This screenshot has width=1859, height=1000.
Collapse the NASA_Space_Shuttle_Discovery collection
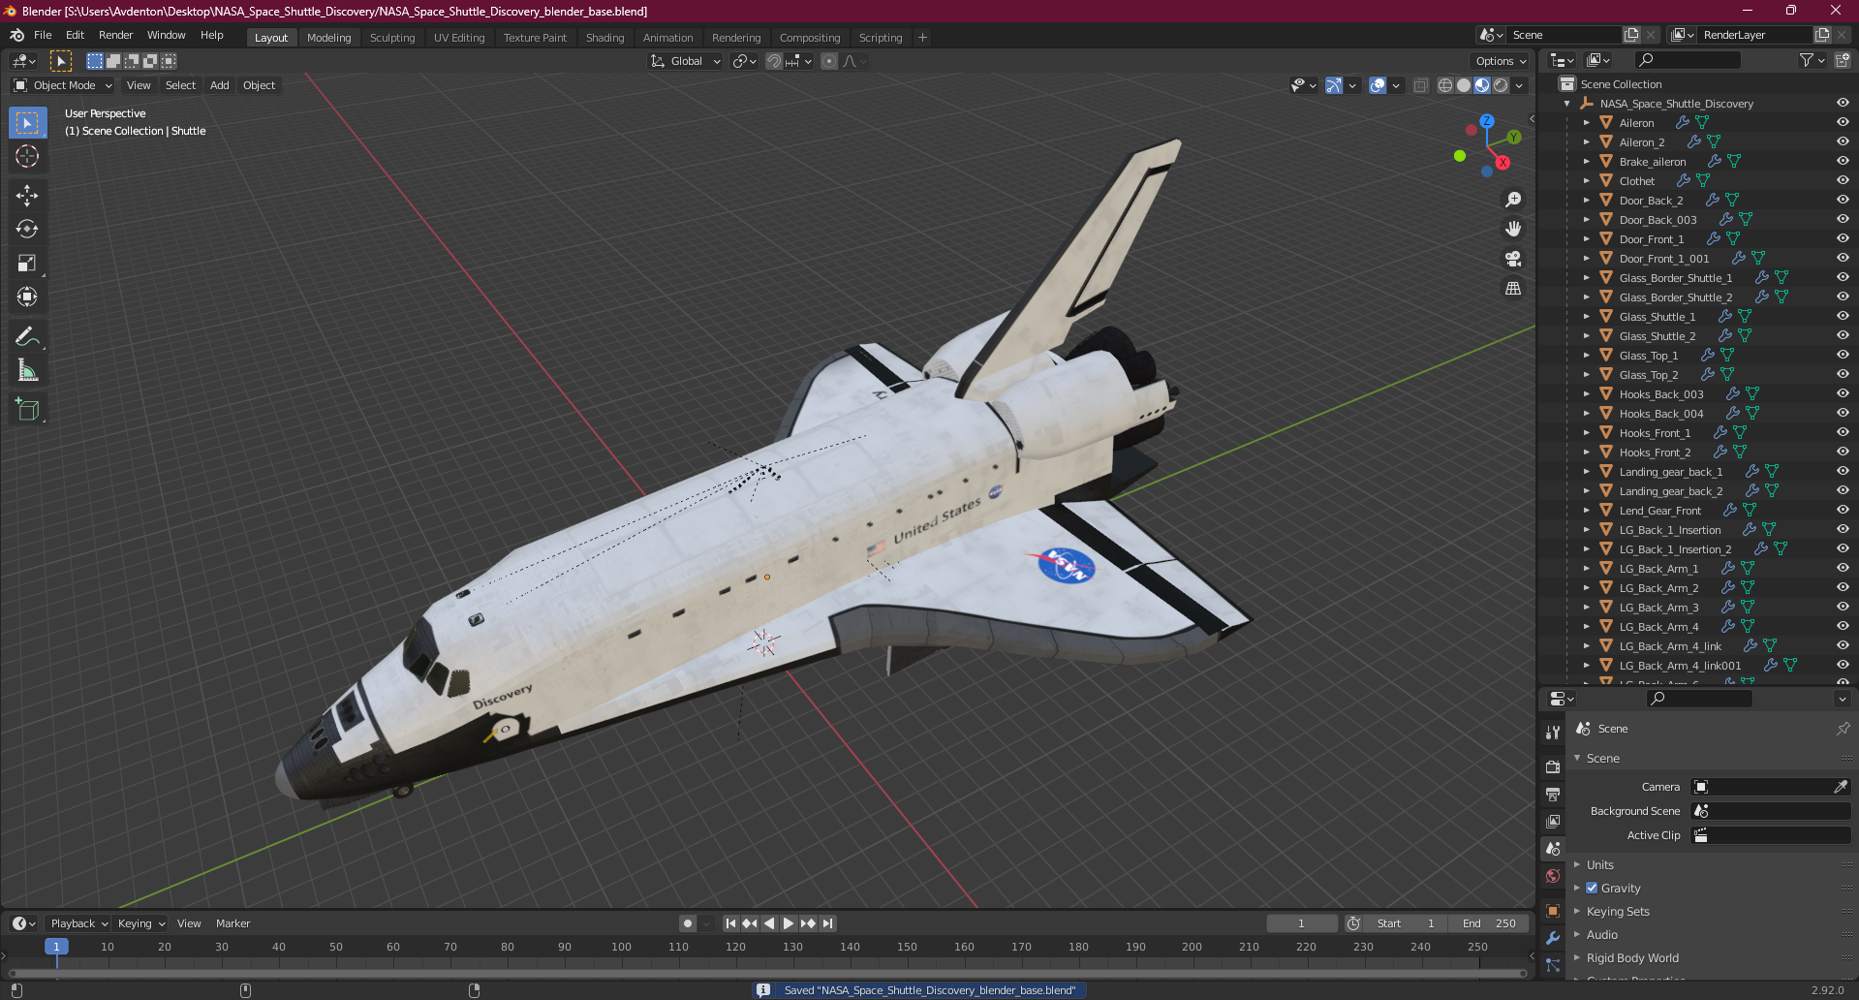click(1567, 104)
